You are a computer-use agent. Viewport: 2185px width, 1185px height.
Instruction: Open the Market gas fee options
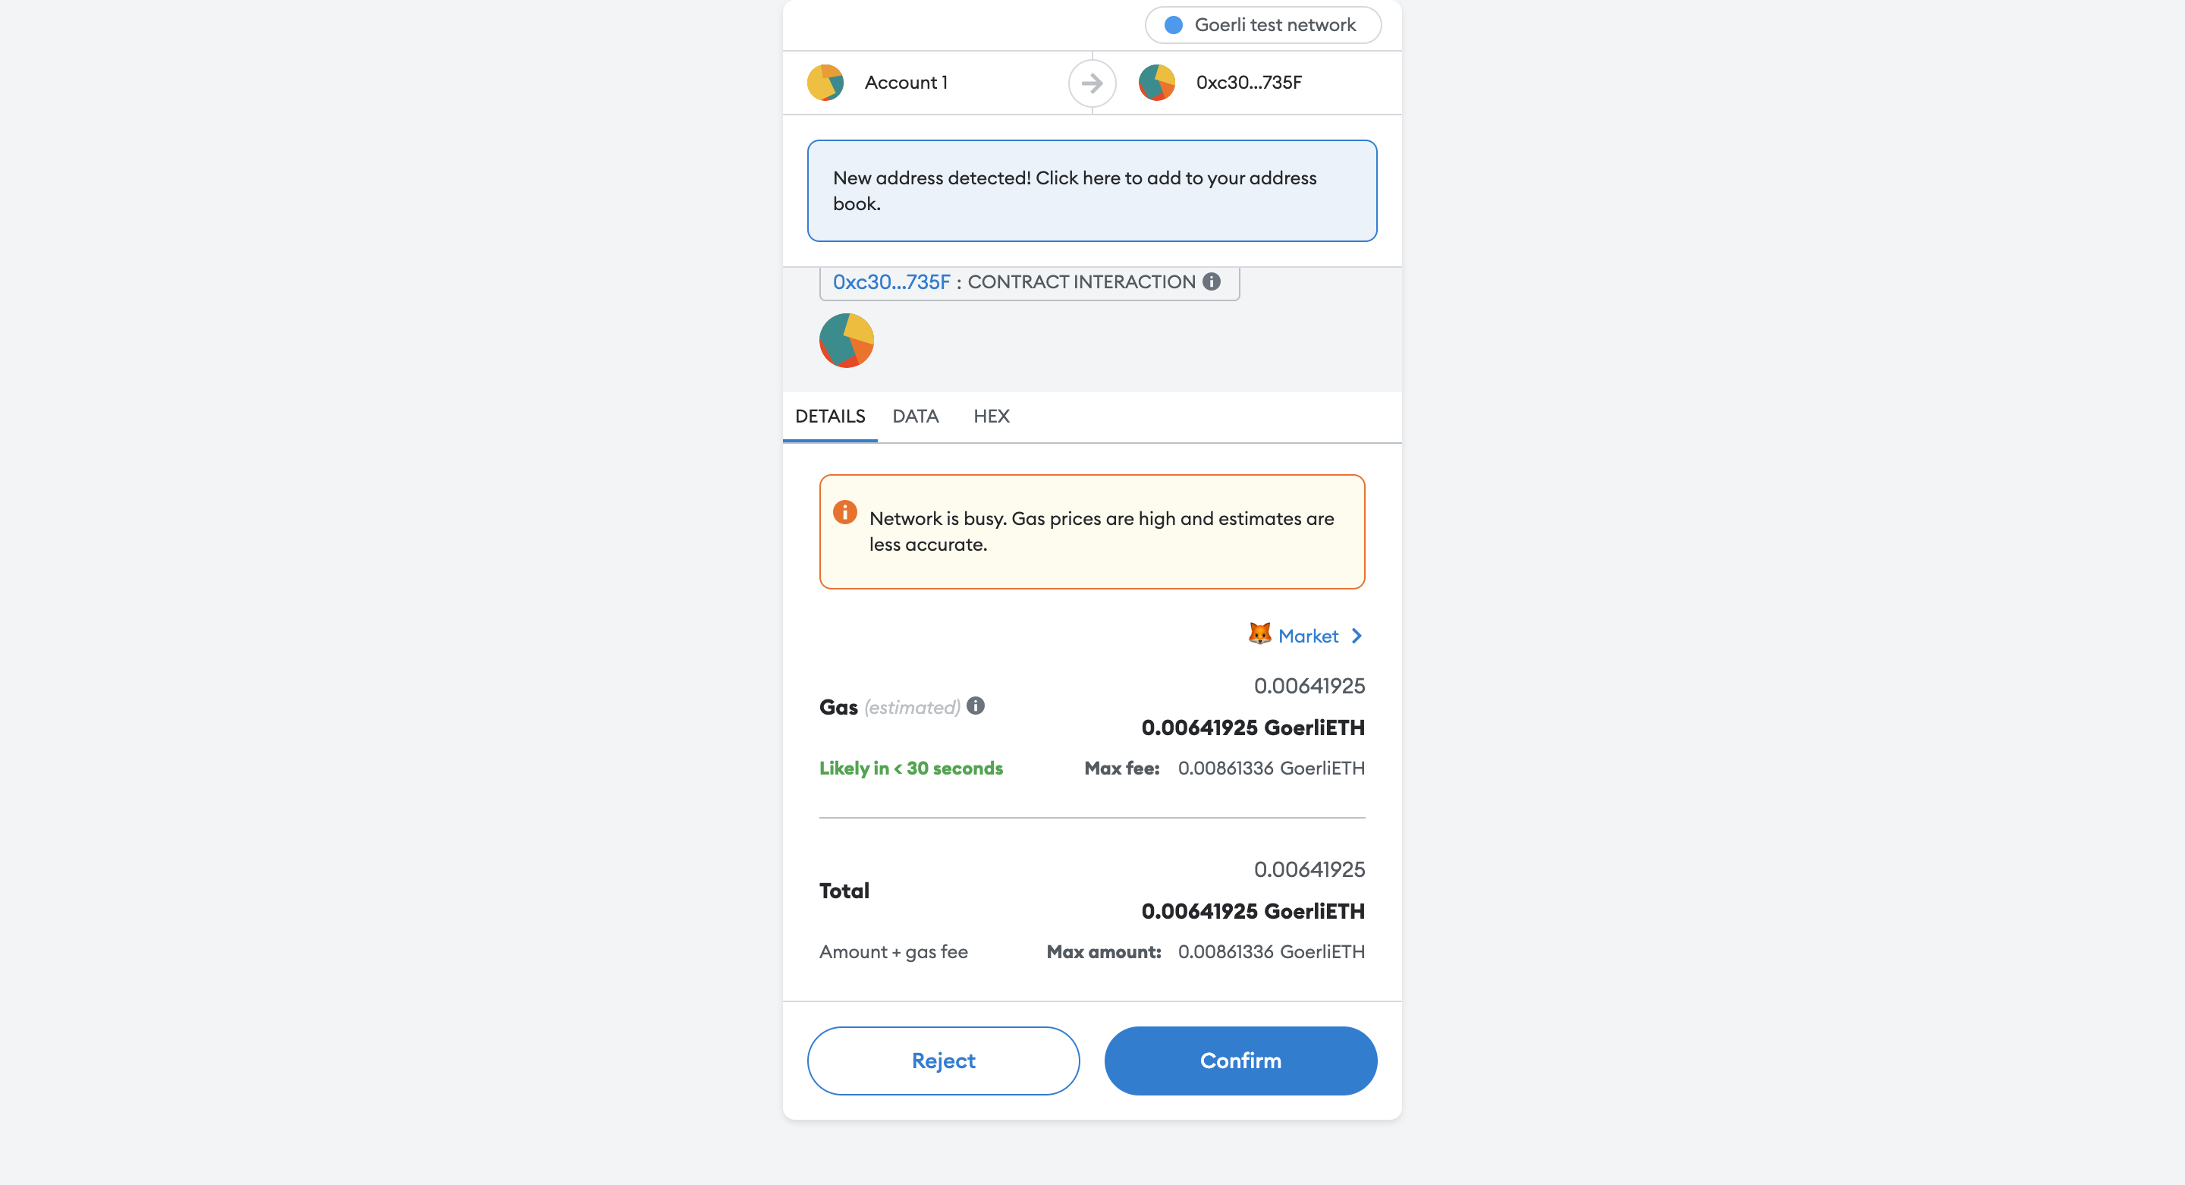coord(1307,637)
